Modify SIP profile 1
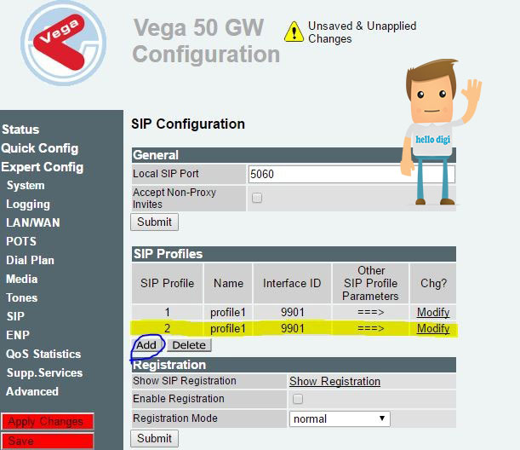520x450 pixels. (x=433, y=312)
